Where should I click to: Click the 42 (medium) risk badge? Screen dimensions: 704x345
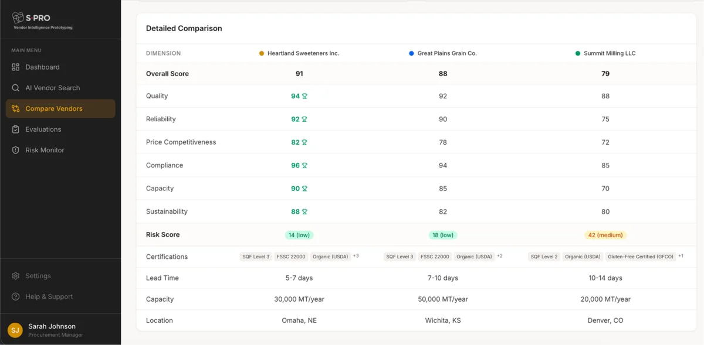click(605, 235)
